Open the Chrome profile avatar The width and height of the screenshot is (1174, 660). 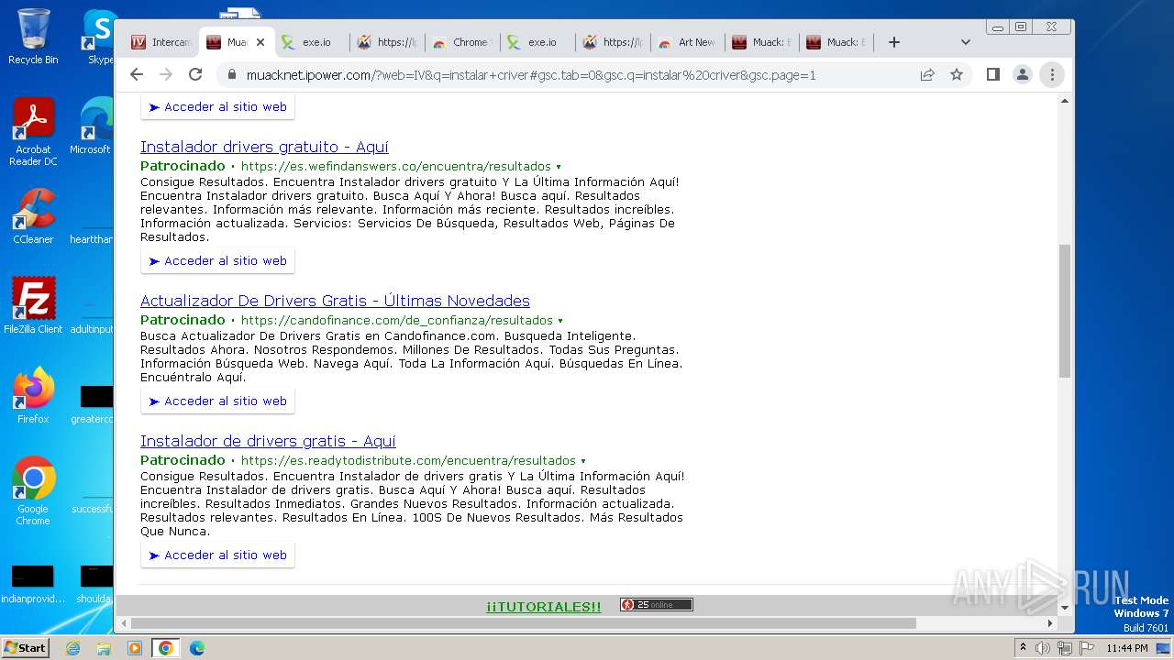point(1022,75)
